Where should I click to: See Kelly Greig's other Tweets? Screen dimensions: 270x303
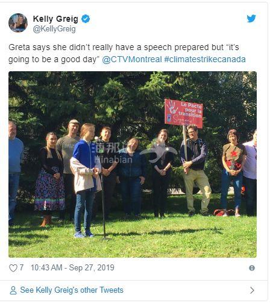(72, 290)
